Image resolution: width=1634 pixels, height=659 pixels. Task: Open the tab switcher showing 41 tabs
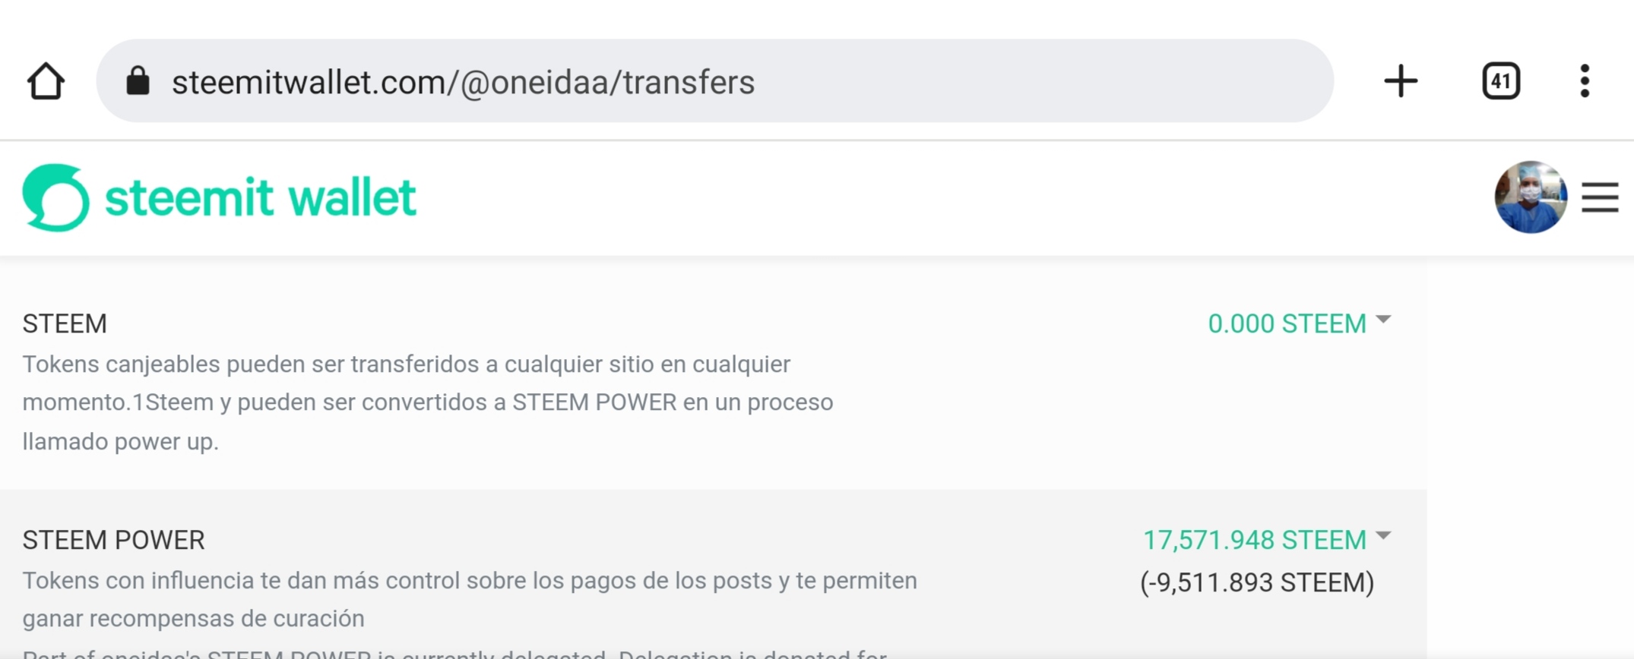click(x=1501, y=81)
